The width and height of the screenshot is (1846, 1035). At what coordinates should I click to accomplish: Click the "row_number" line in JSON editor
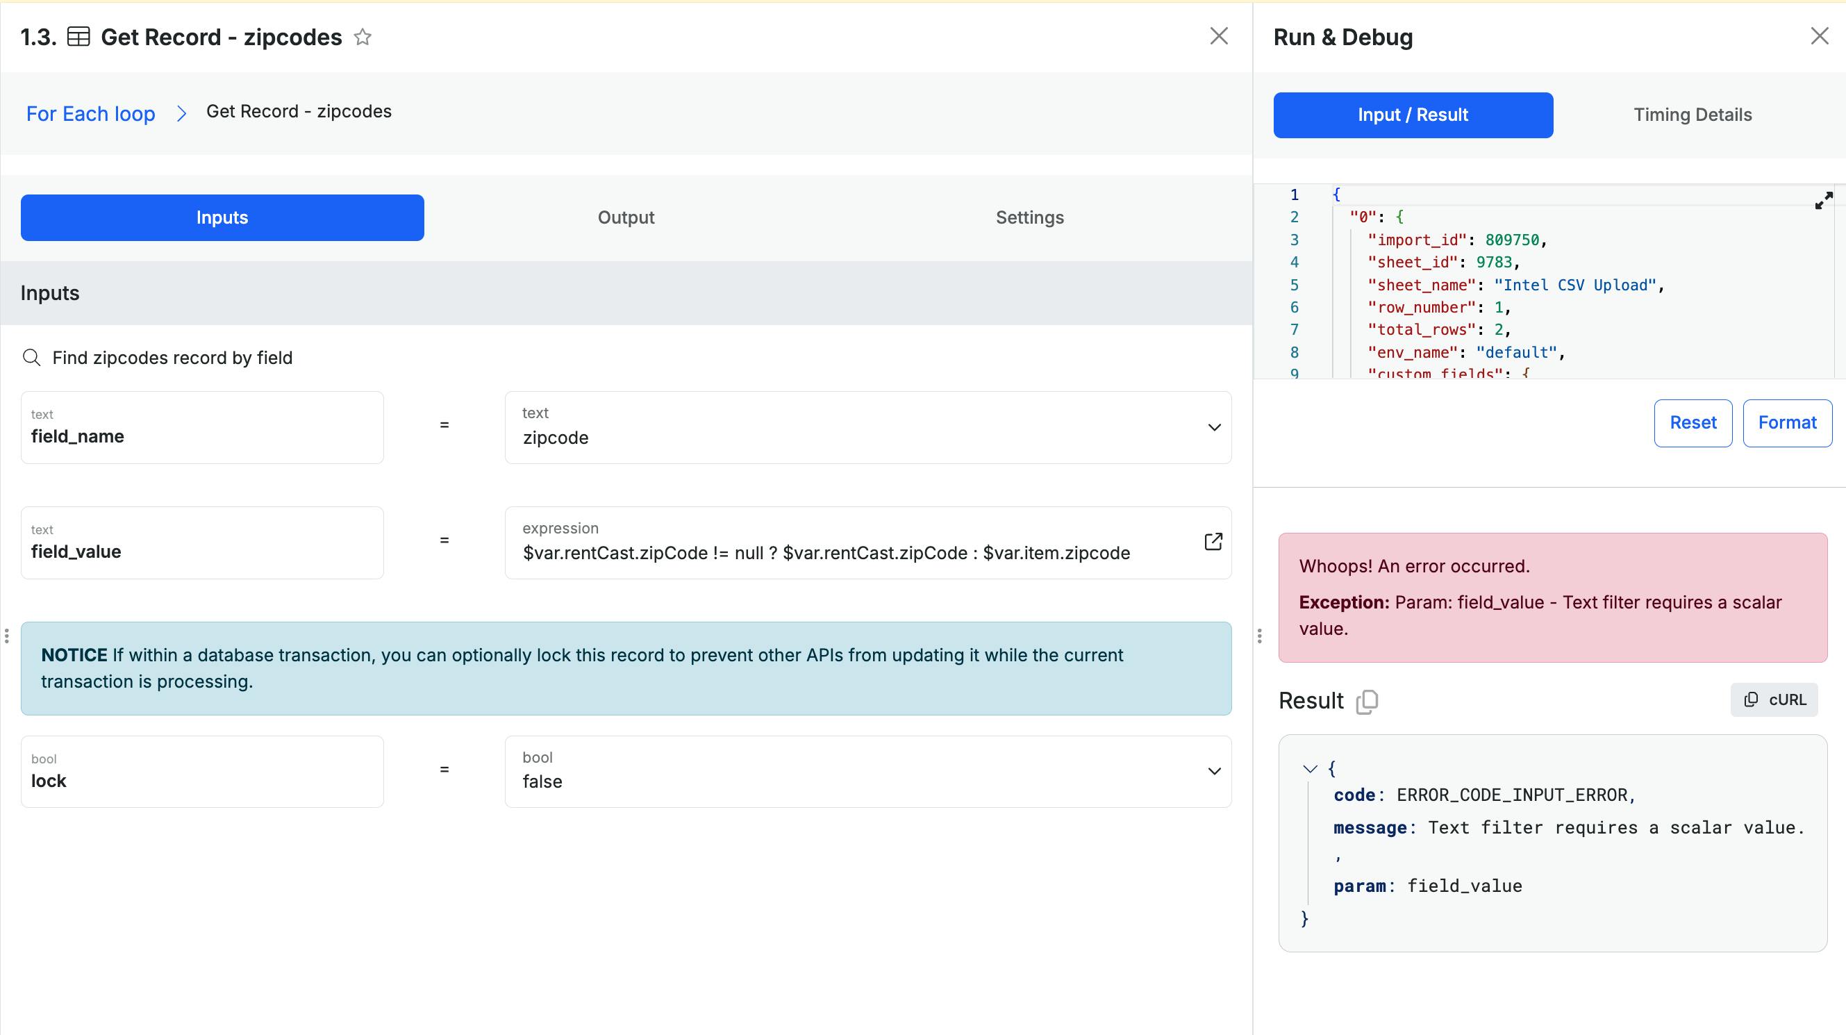(x=1439, y=307)
